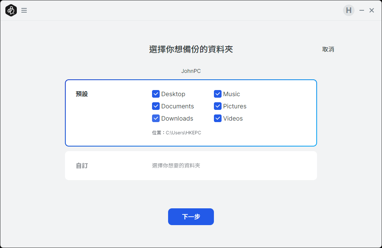
Task: Deselect the Videos folder checkbox
Action: point(218,118)
